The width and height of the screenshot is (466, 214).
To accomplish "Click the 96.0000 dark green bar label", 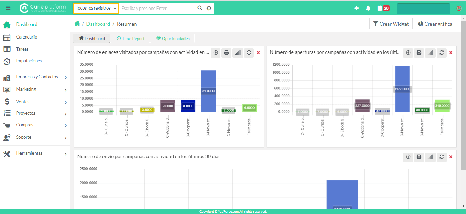I will click(x=422, y=110).
